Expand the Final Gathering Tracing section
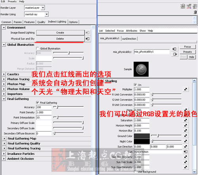 point(4,148)
